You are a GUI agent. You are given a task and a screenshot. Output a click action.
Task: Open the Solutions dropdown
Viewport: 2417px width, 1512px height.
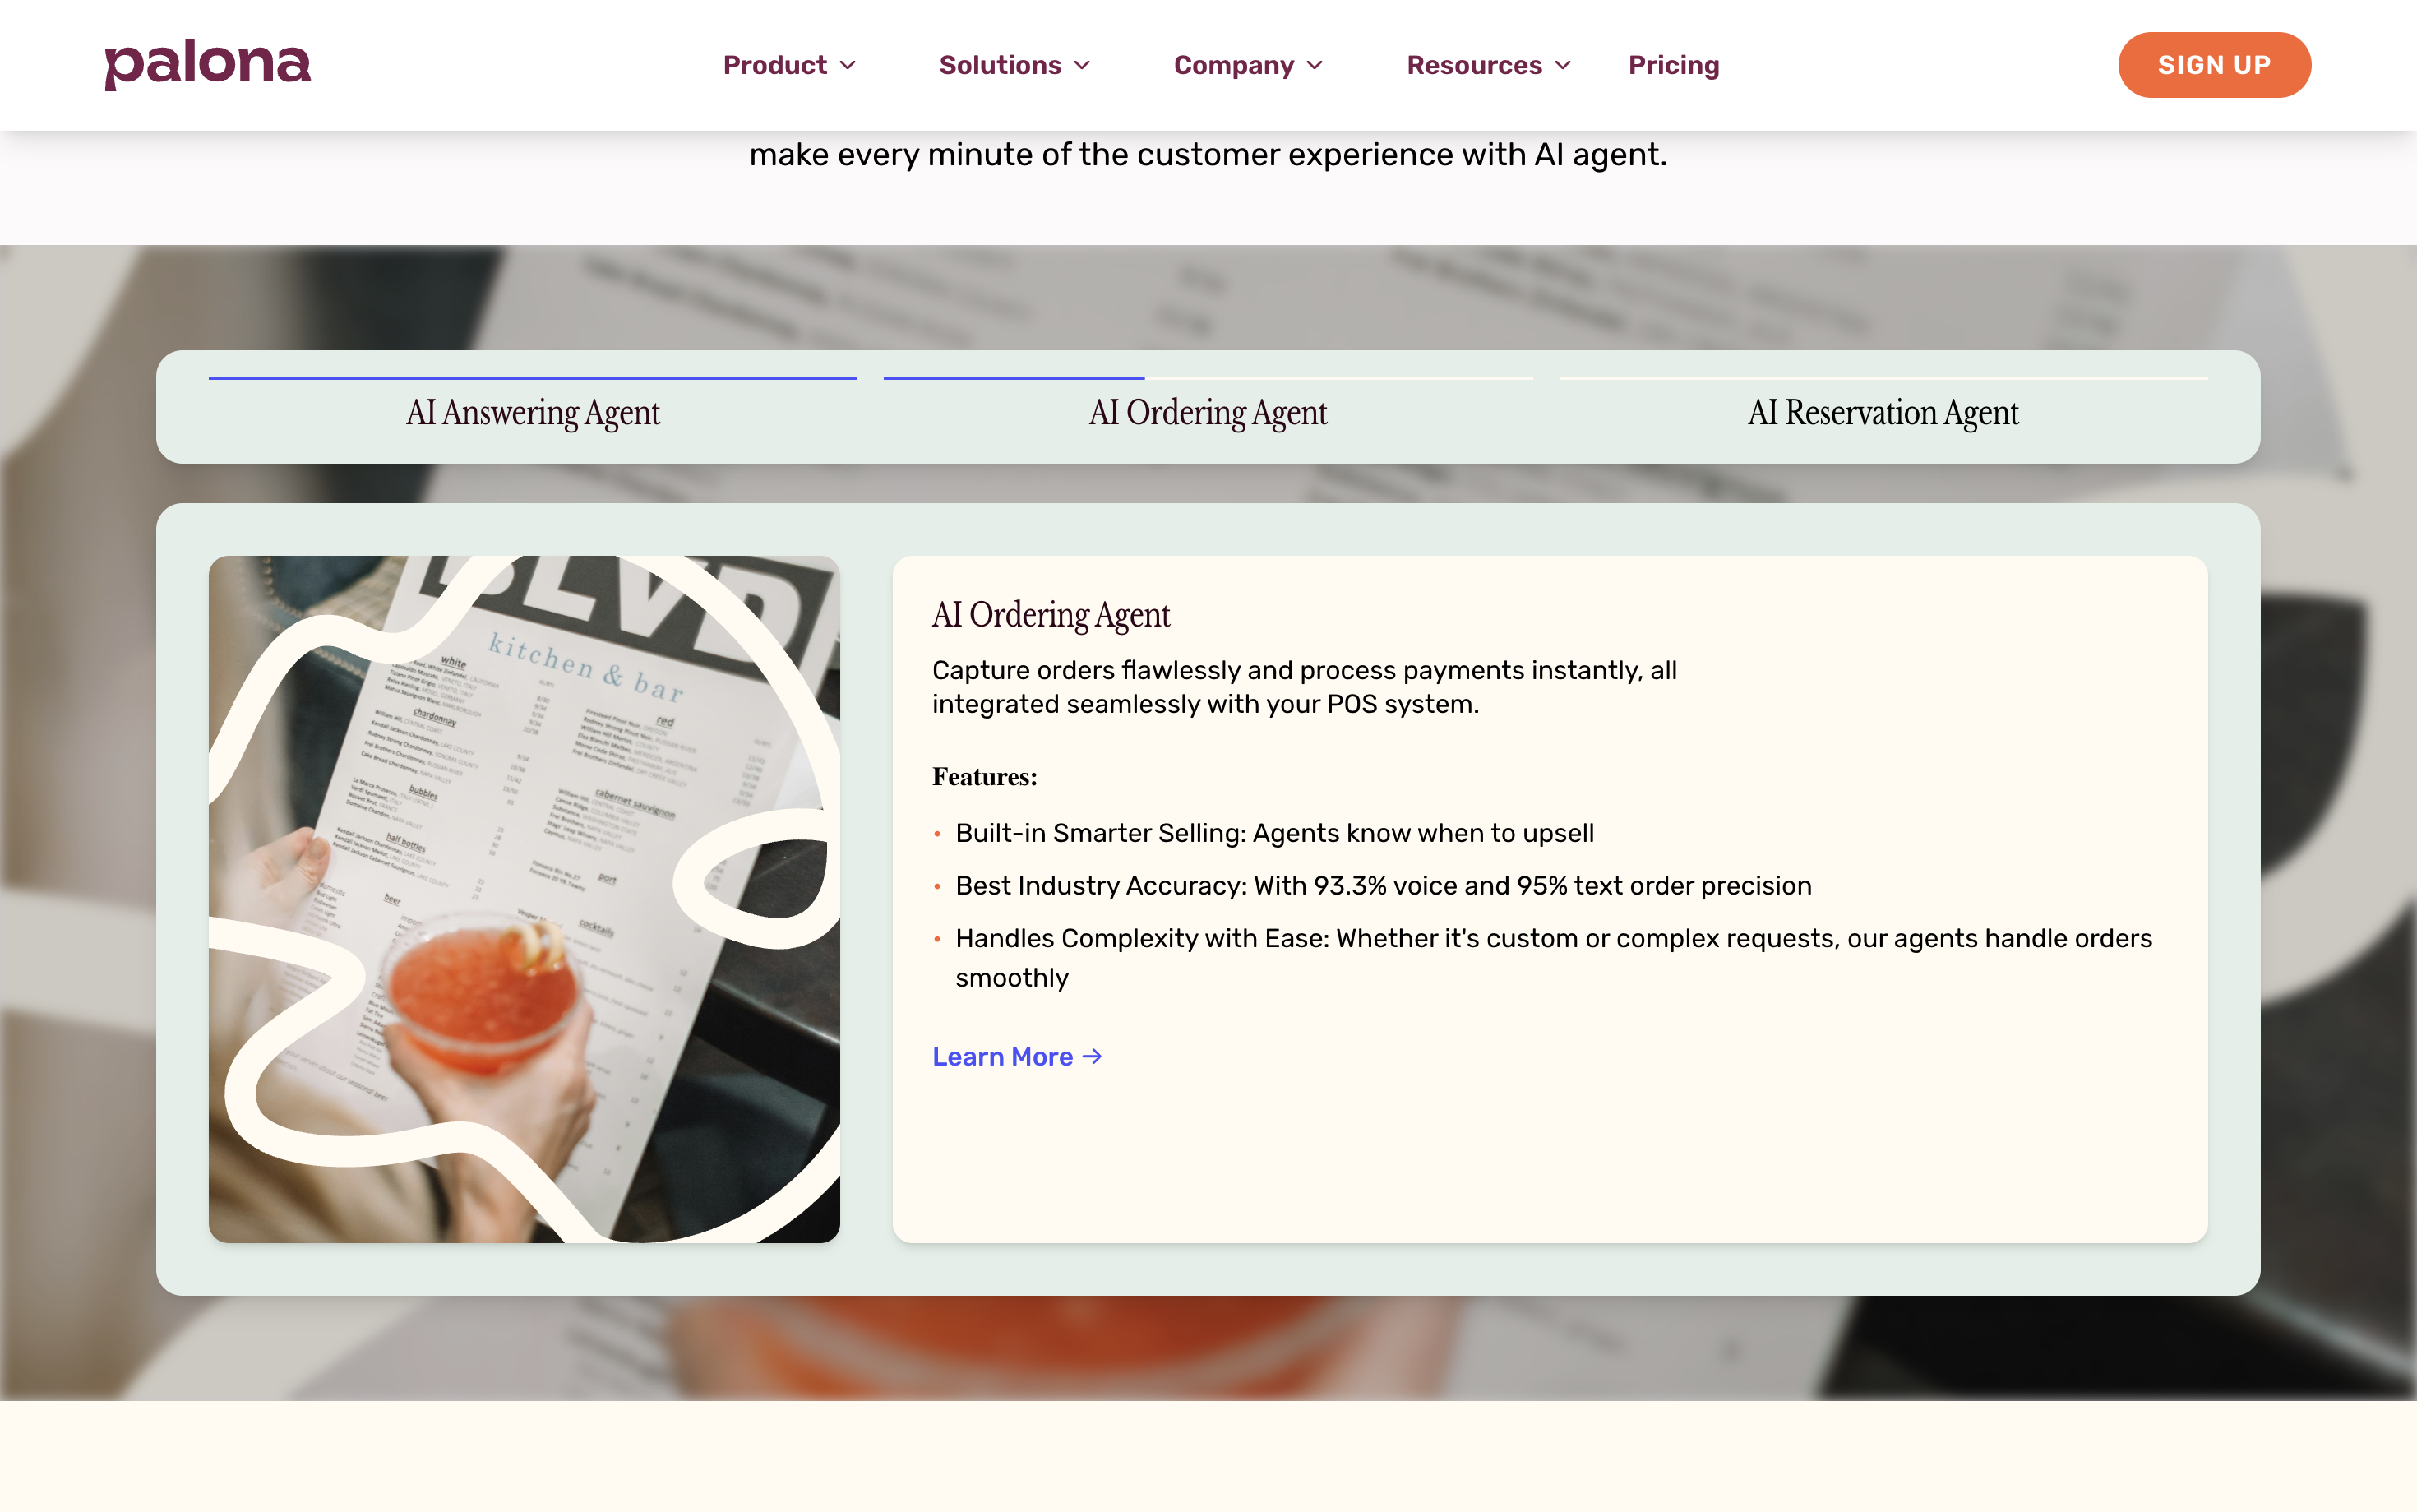[1000, 65]
